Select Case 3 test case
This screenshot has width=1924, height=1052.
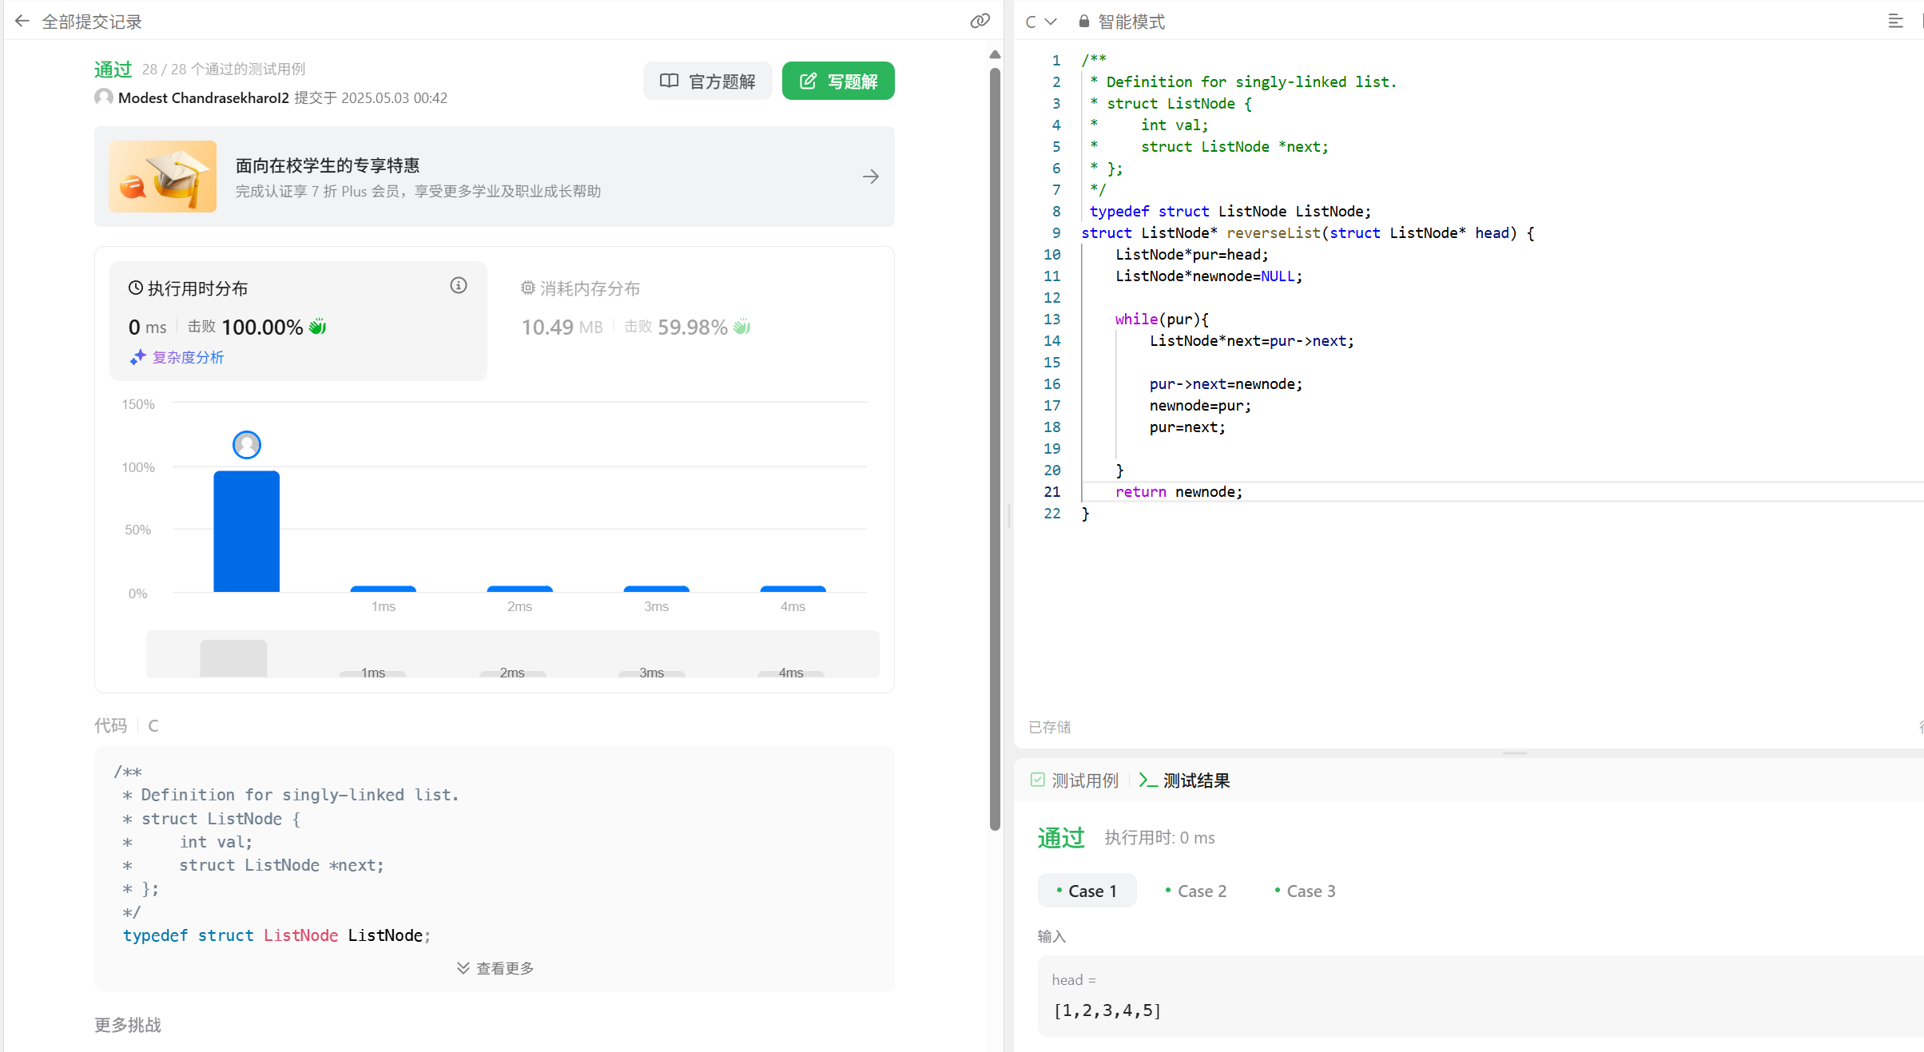tap(1305, 891)
